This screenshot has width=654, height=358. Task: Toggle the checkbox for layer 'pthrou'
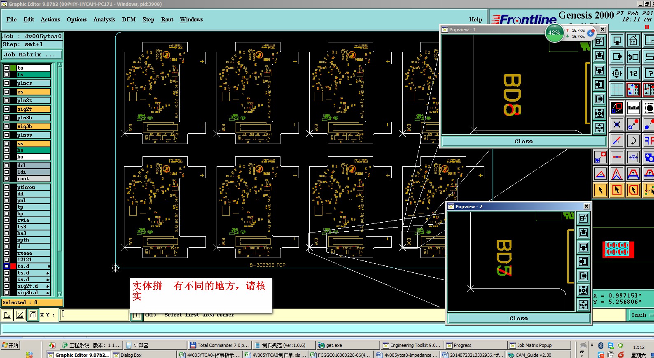pos(7,187)
